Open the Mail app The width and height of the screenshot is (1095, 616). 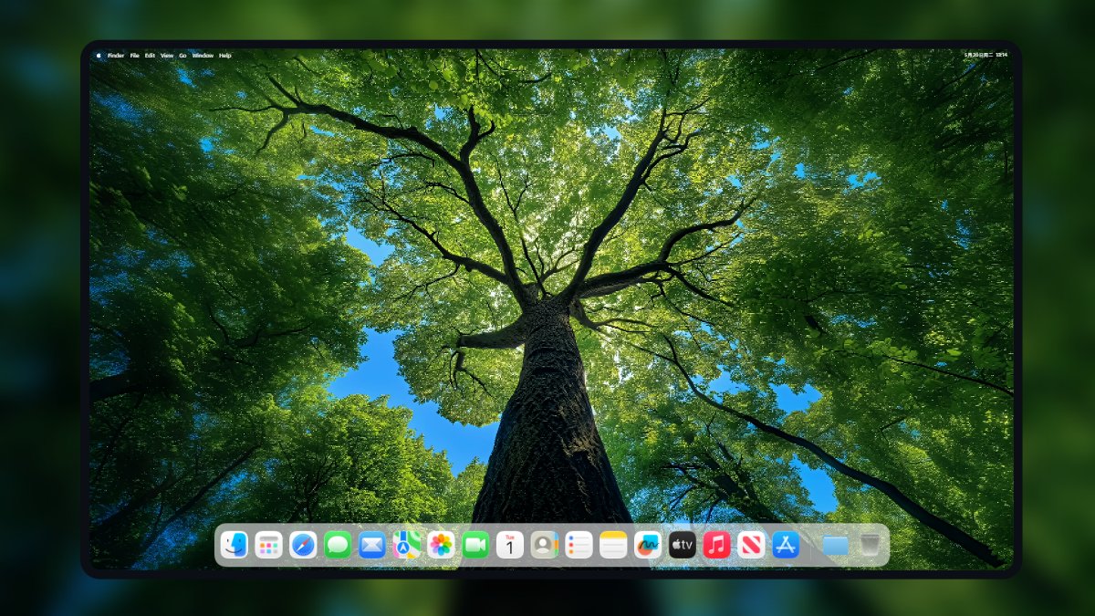coord(372,546)
